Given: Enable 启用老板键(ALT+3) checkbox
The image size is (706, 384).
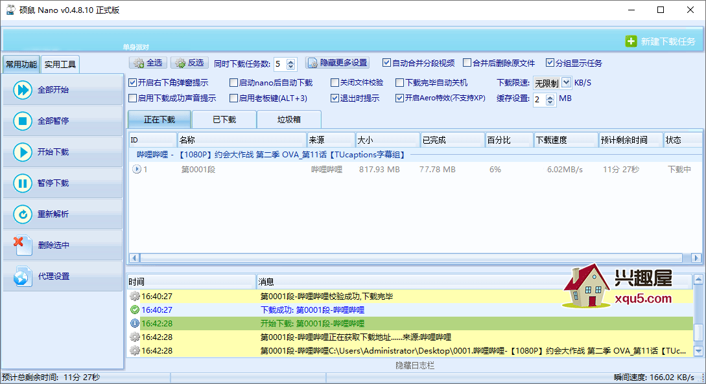Looking at the screenshot, I should pos(233,98).
